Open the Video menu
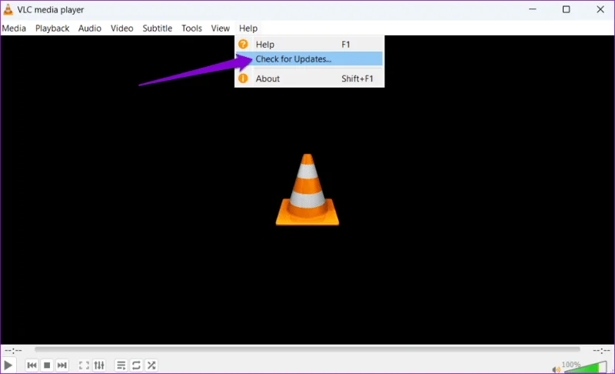The image size is (615, 374). pos(121,28)
